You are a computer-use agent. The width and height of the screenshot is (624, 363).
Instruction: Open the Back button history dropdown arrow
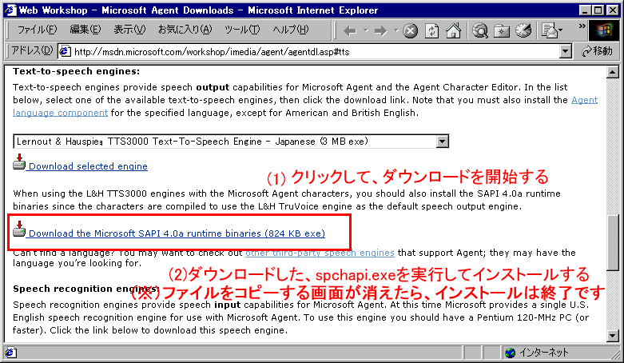click(365, 30)
